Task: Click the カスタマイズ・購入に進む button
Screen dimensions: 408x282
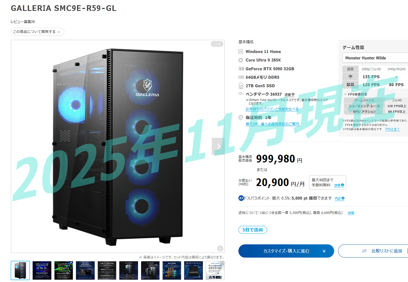Action: [286, 251]
